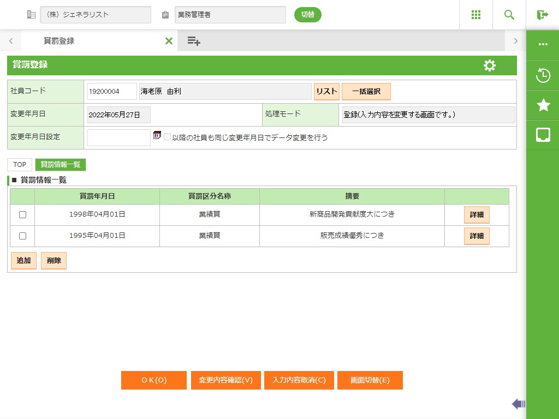559x419 pixels.
Task: Check the 1995年04月01日 row checkbox
Action: pos(22,236)
